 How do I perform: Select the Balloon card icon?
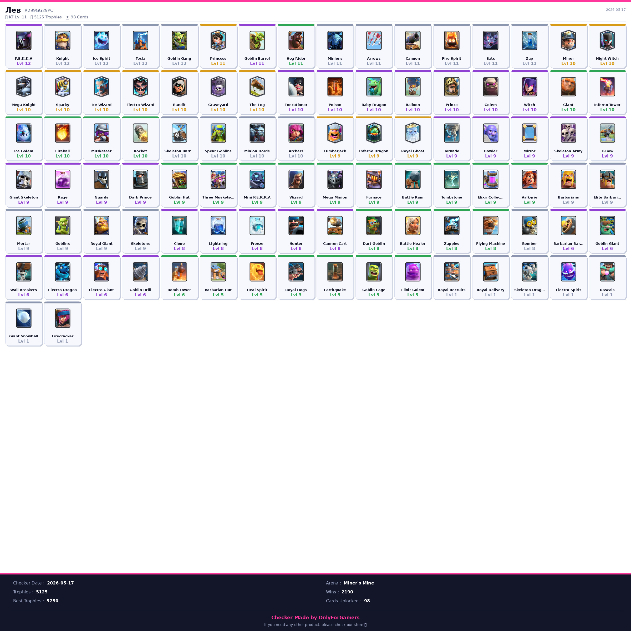pos(413,87)
